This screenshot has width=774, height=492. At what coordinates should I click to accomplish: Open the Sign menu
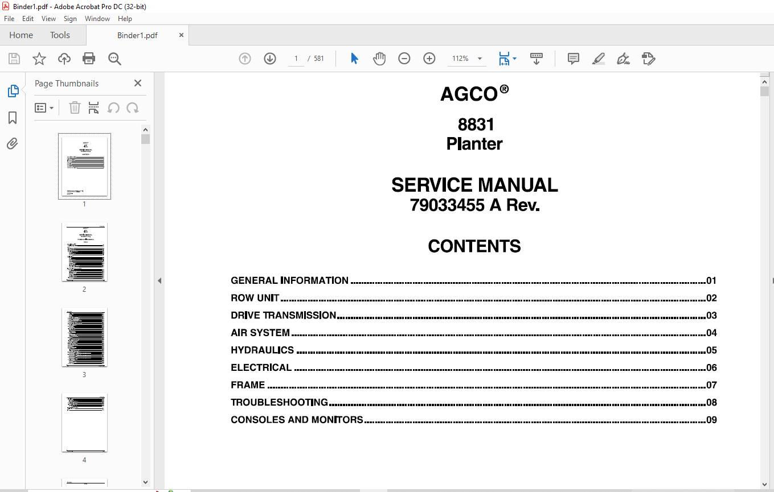(70, 19)
